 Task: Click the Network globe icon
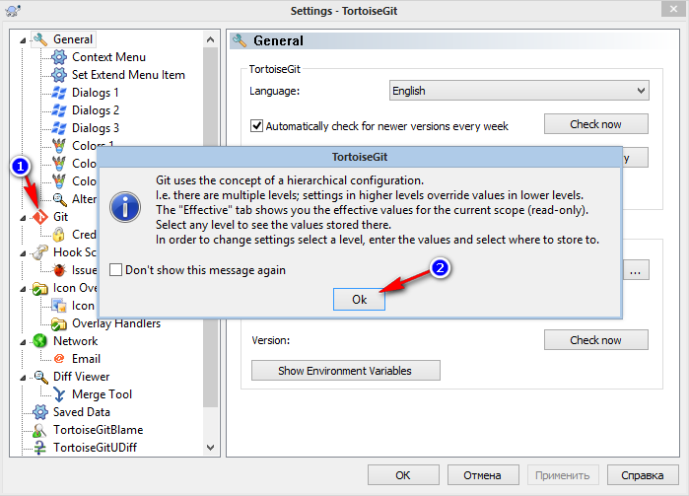click(40, 341)
